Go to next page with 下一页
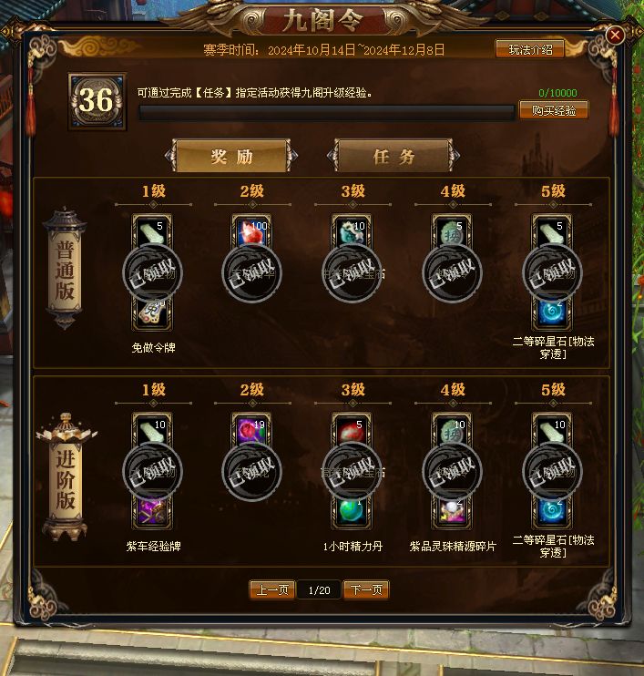The width and height of the screenshot is (644, 676). [366, 589]
